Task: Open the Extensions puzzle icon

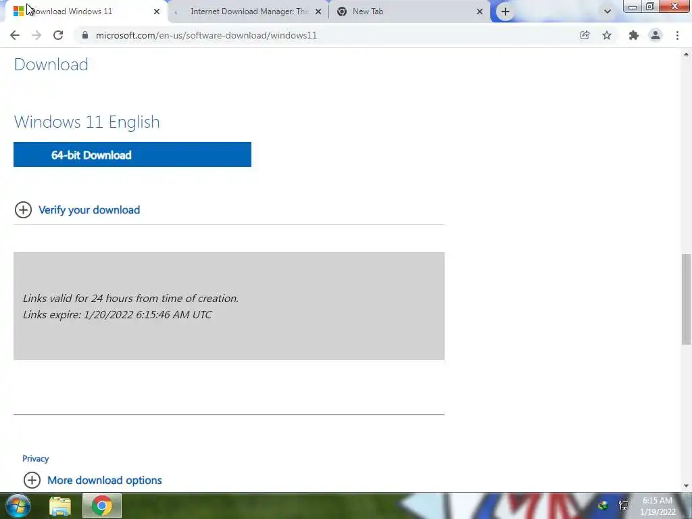Action: [x=634, y=35]
